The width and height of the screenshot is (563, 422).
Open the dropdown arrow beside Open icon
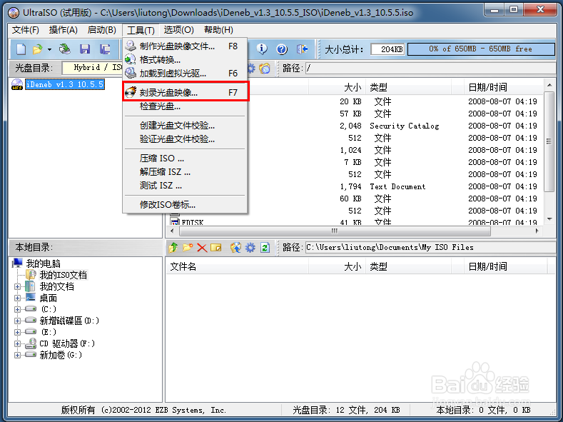coord(49,49)
